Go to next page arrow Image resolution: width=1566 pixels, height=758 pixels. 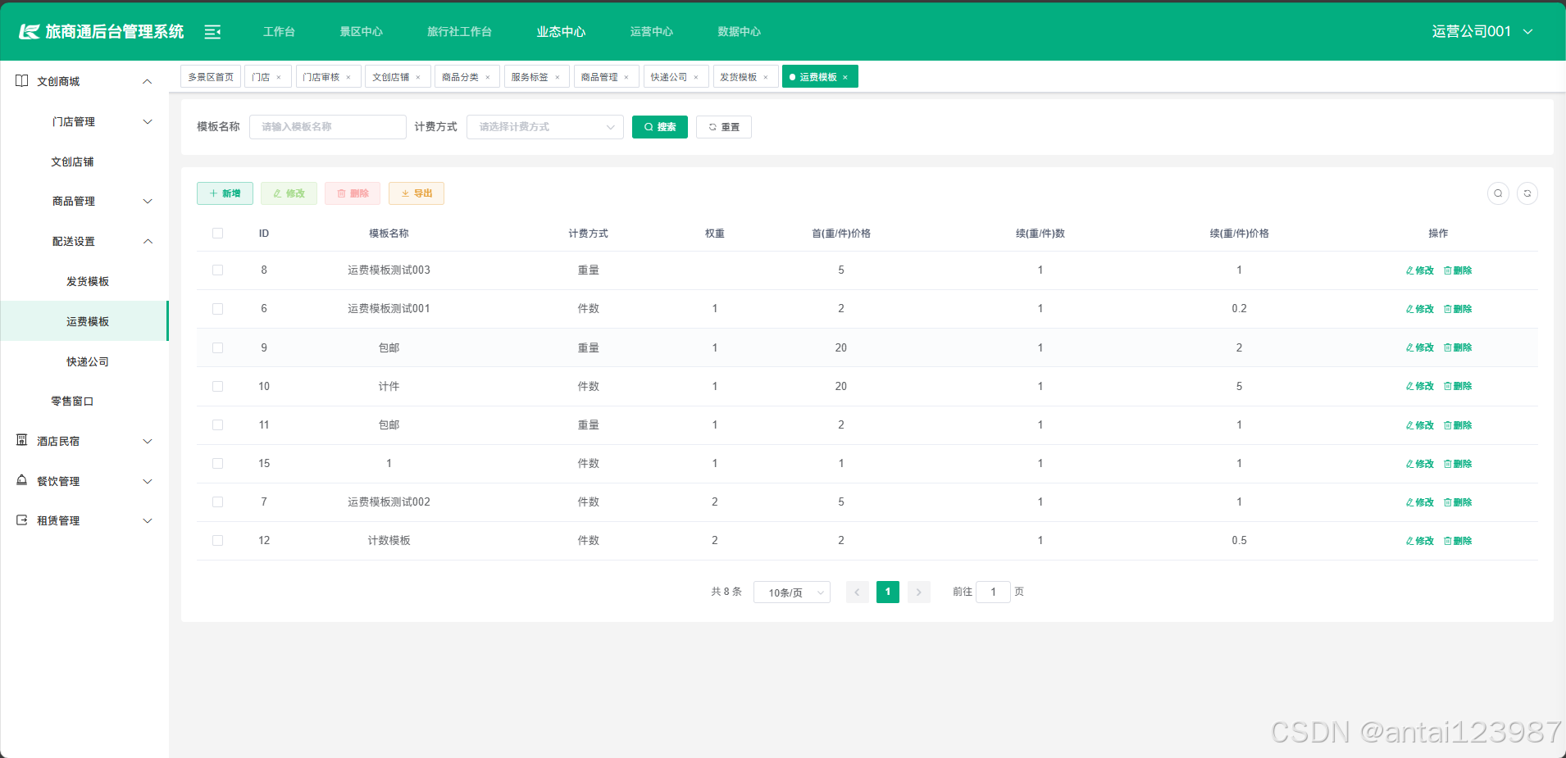click(x=919, y=592)
